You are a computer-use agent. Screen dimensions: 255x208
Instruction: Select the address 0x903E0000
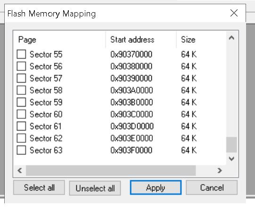coord(132,138)
